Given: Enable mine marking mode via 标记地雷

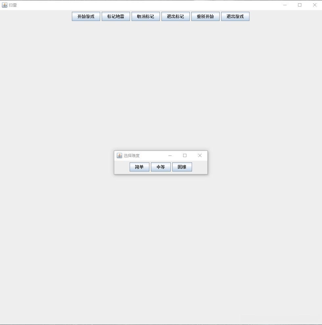Looking at the screenshot, I should tap(116, 16).
